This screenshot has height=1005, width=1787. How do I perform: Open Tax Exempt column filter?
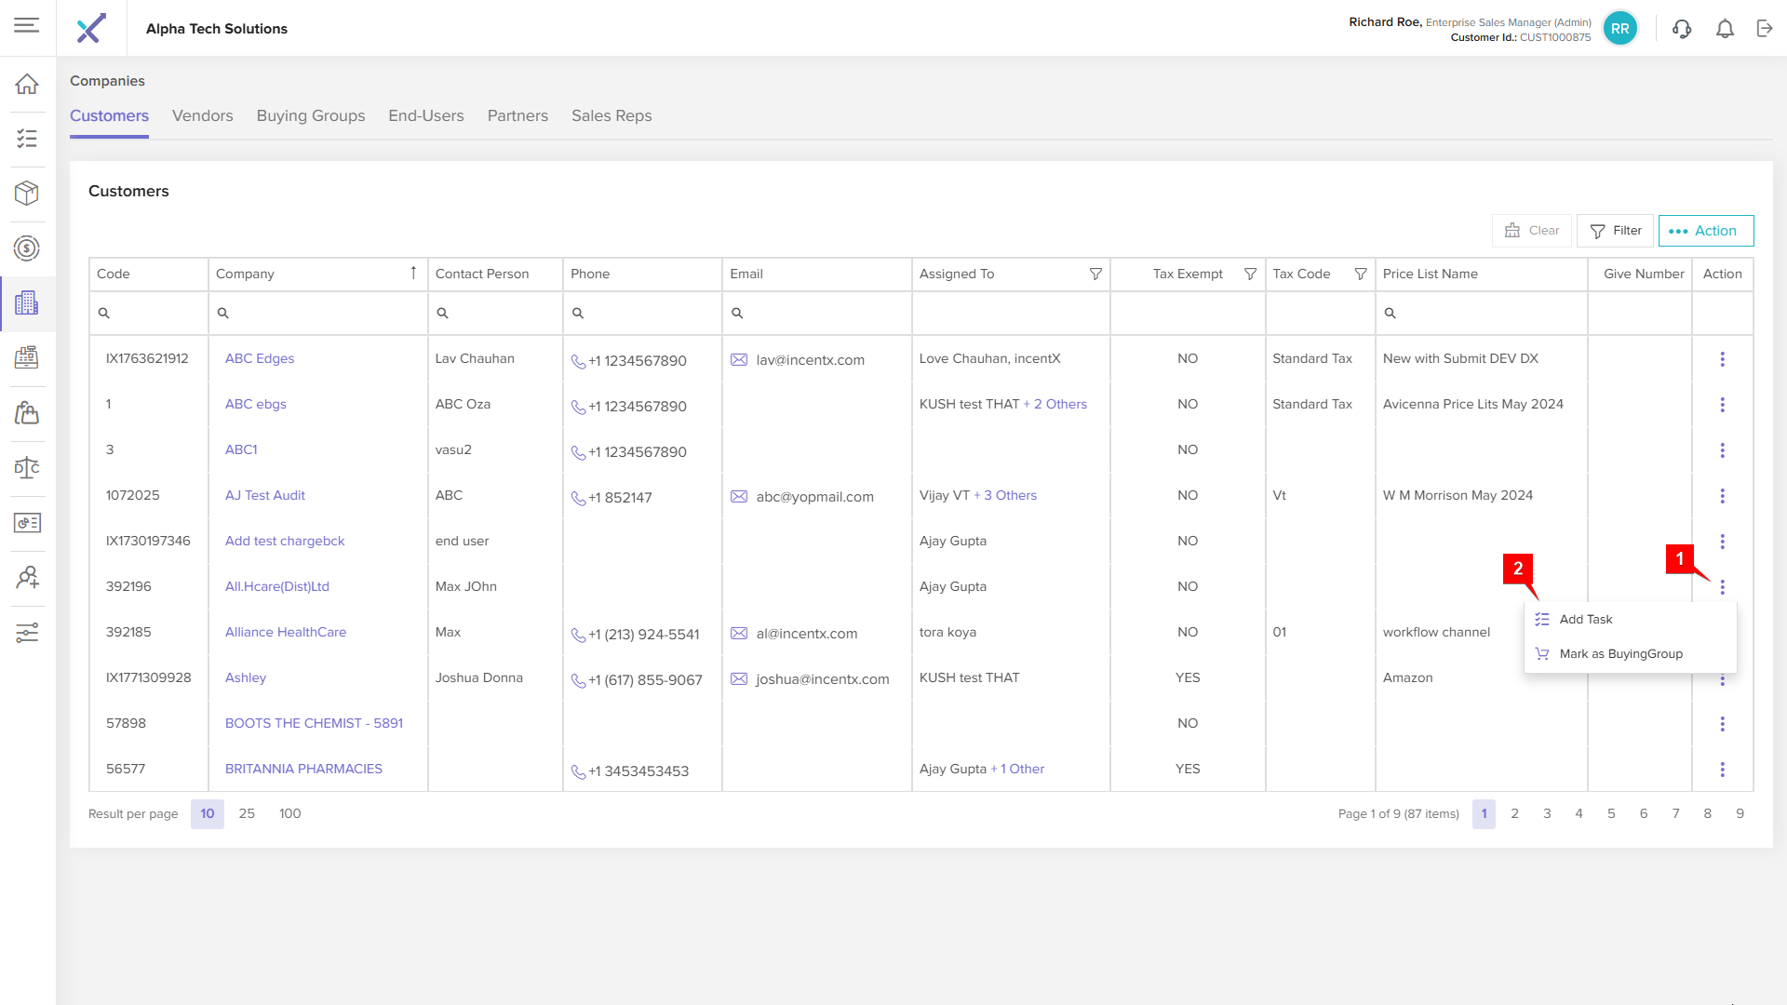(1250, 275)
